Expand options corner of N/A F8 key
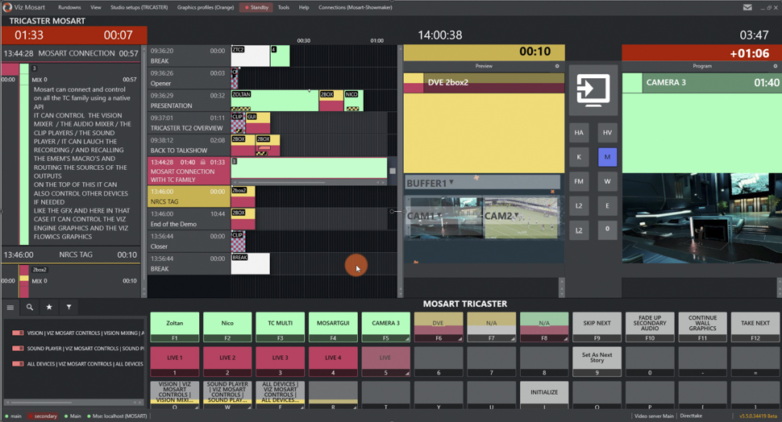 [566, 339]
